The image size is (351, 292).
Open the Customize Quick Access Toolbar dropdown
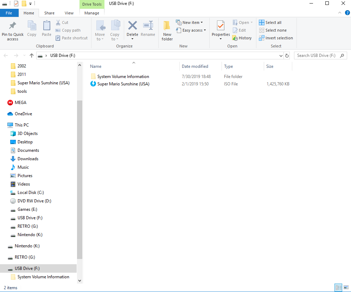coord(30,4)
